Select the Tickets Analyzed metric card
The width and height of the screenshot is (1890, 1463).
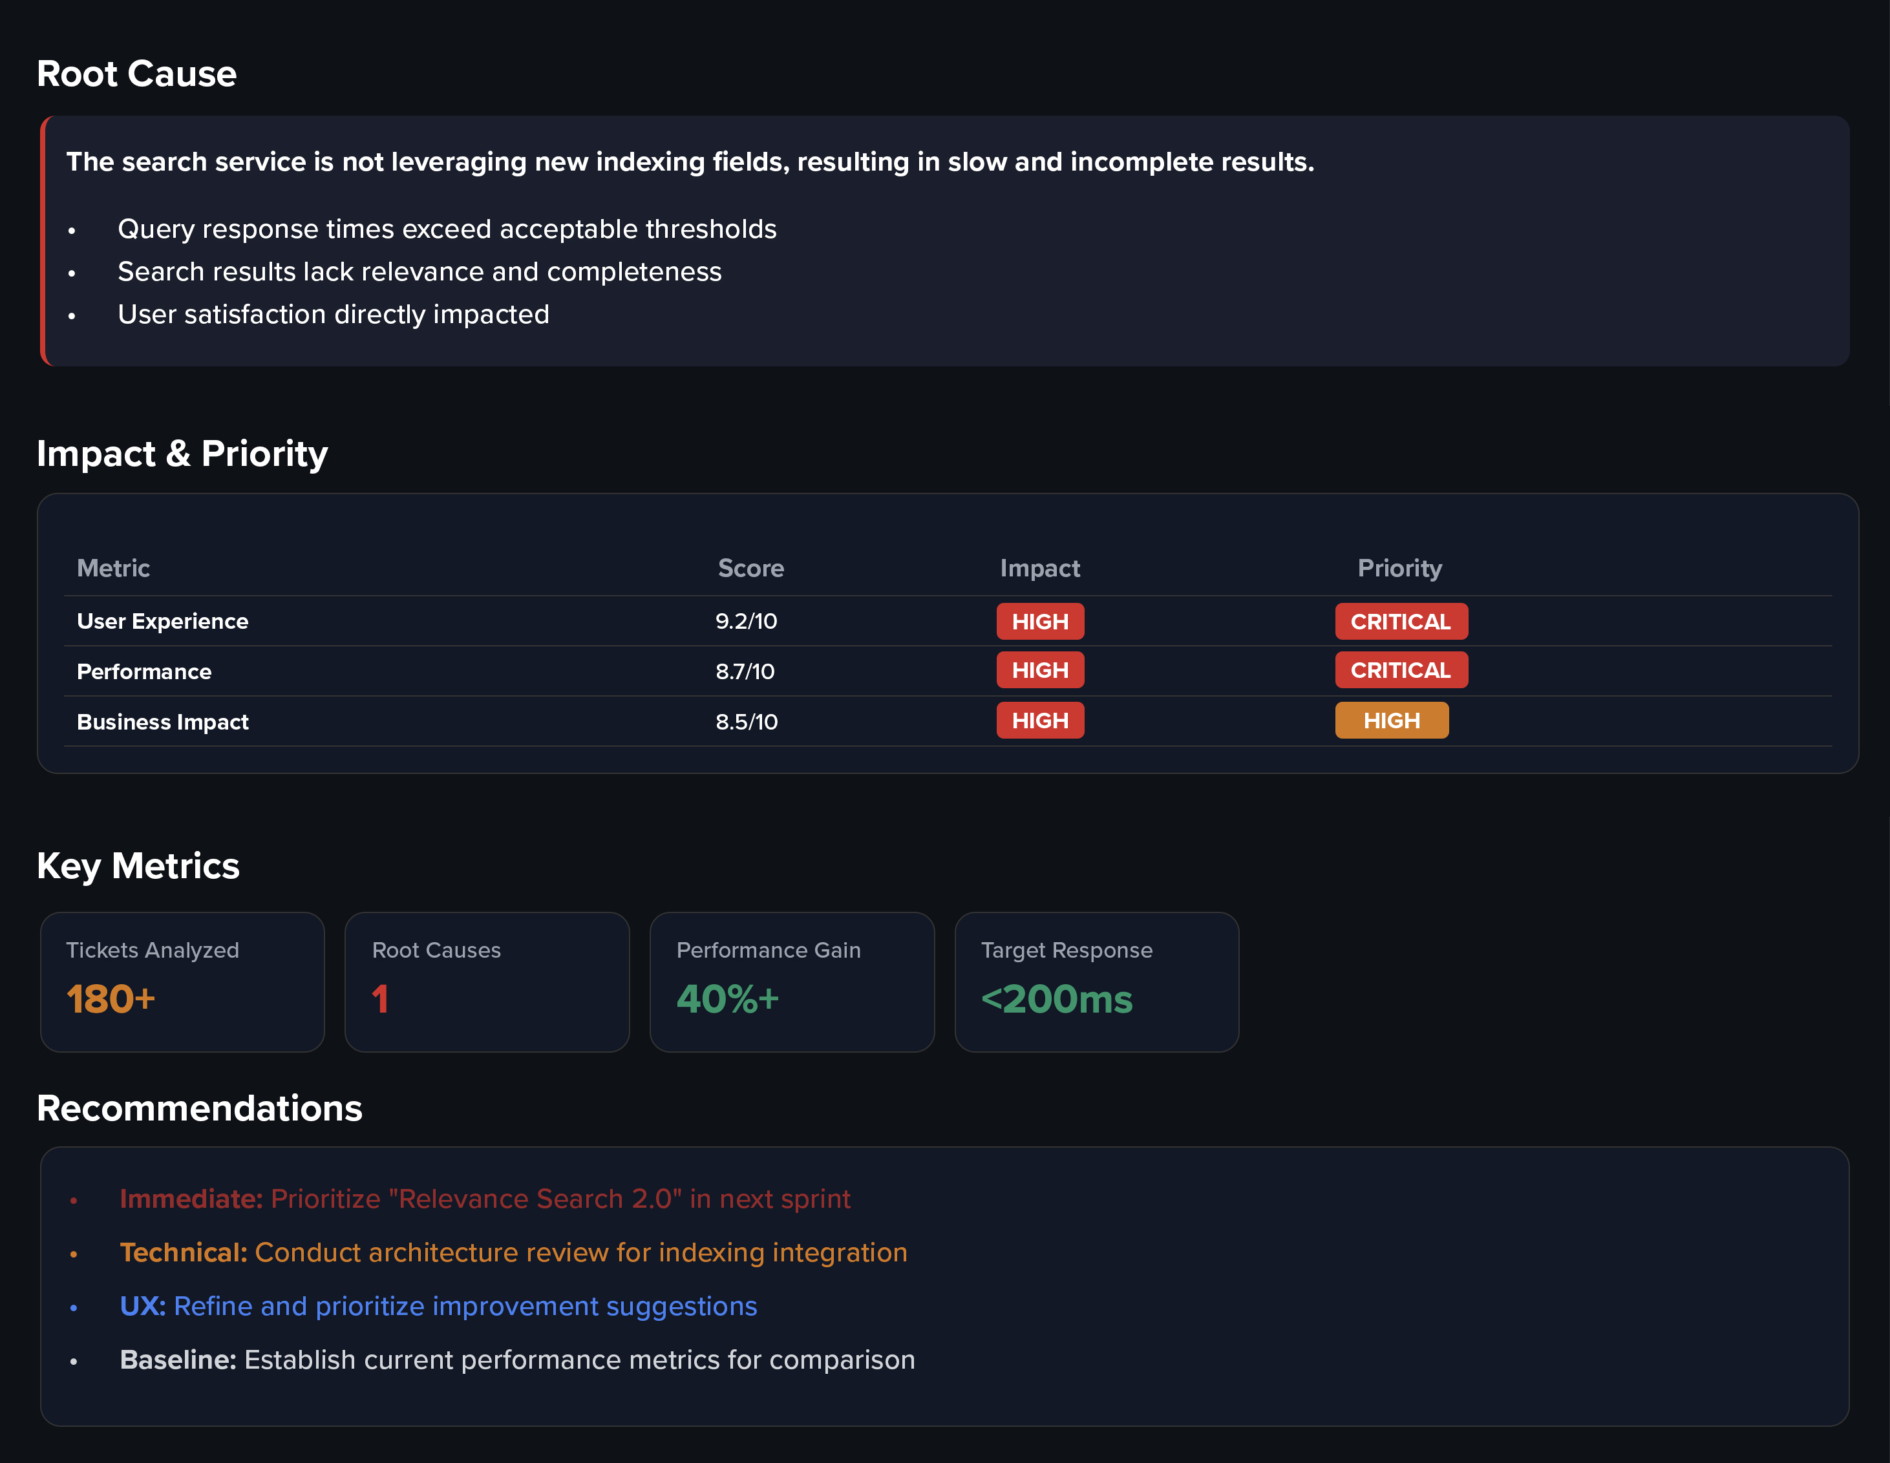(x=182, y=982)
